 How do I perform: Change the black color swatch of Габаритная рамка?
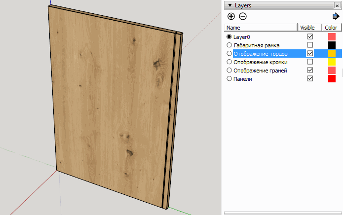coord(332,45)
